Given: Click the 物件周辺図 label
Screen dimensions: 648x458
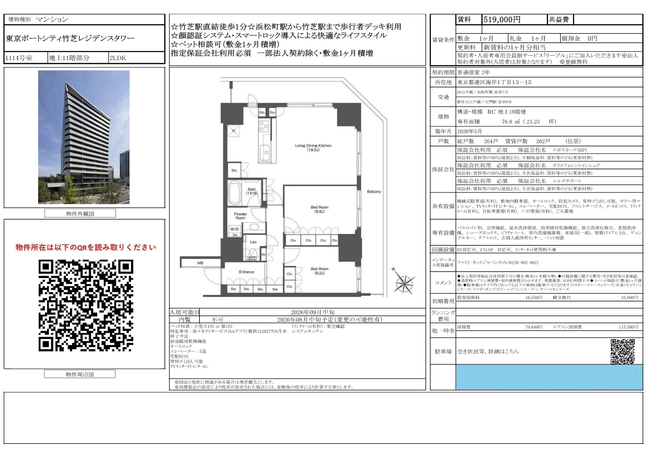Looking at the screenshot, I should (x=80, y=374).
